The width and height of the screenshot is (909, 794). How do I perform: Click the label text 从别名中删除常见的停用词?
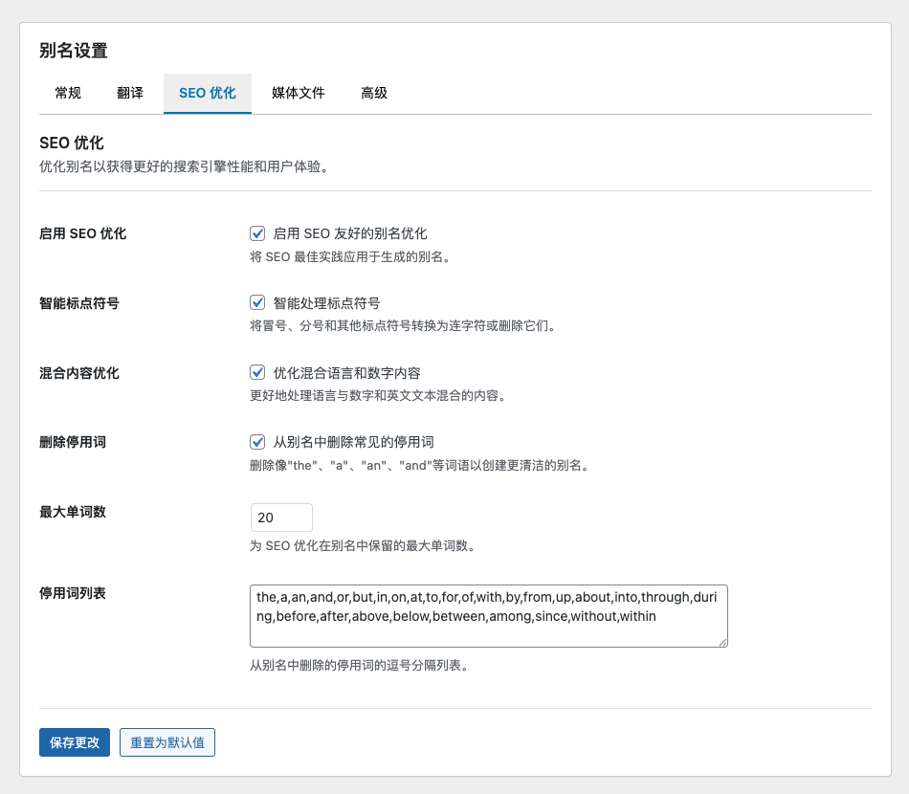pos(353,442)
